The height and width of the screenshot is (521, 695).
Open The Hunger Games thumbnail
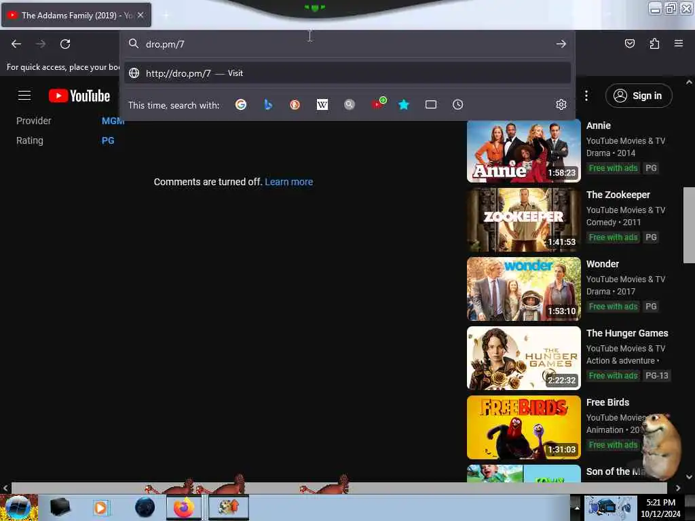click(523, 358)
